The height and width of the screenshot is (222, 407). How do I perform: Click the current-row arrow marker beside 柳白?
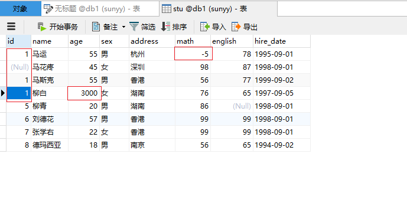[x=3, y=93]
